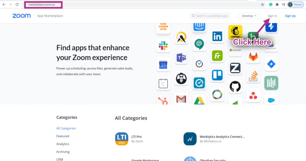
Task: Click the Worklytics app logo
Action: [x=190, y=139]
